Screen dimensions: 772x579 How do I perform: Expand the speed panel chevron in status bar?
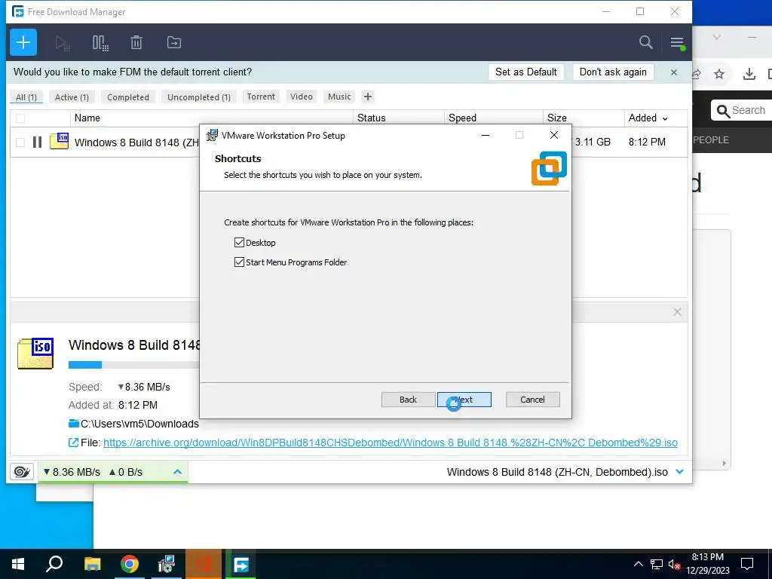tap(178, 472)
